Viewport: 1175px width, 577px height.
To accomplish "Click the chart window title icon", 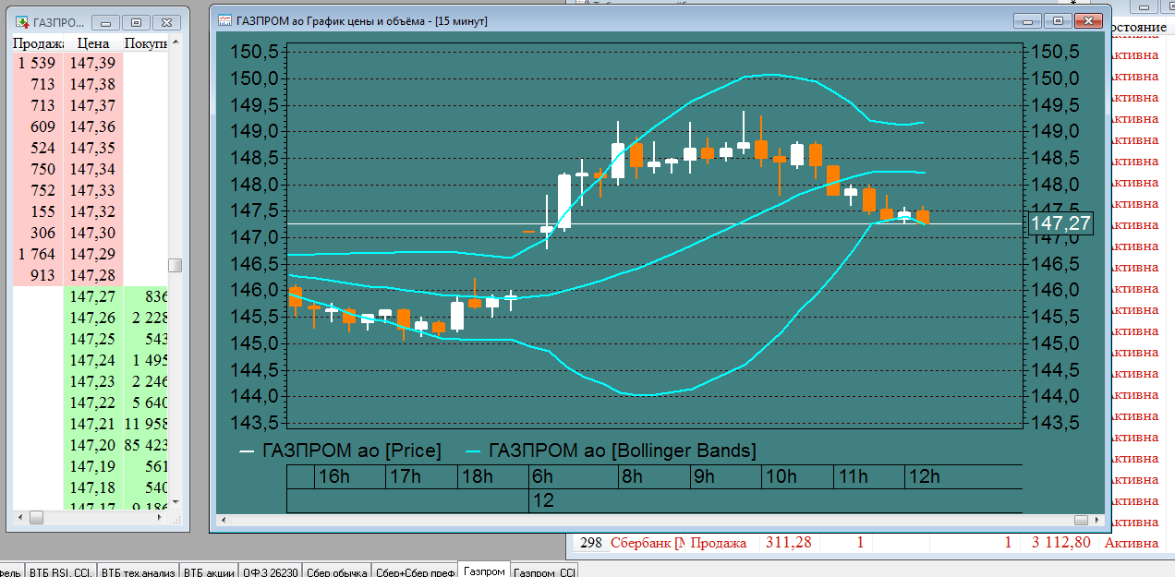I will (x=224, y=20).
